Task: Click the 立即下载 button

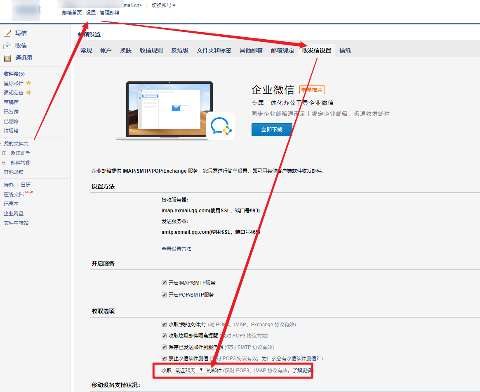Action: pyautogui.click(x=272, y=130)
